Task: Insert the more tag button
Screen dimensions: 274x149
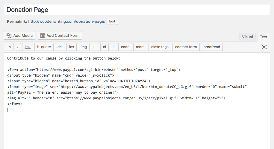Action: click(x=140, y=47)
